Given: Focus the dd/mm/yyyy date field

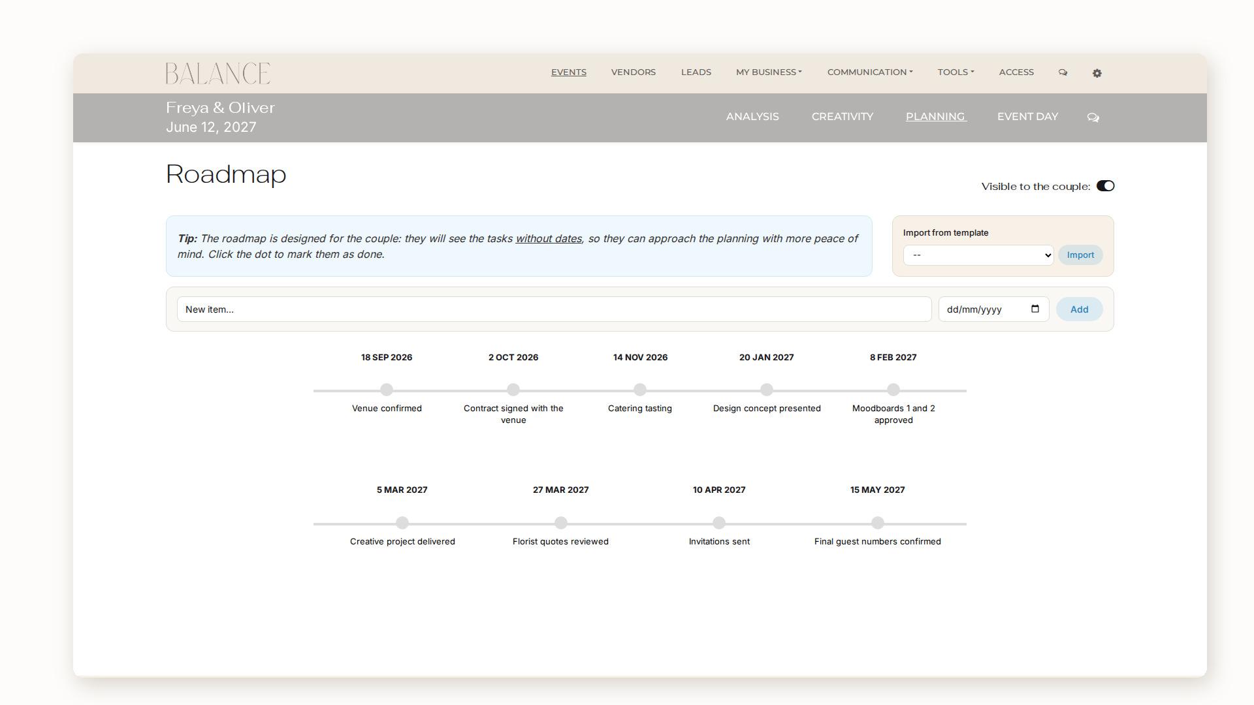Looking at the screenshot, I should click(993, 309).
